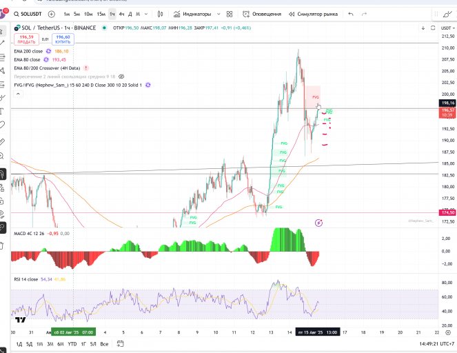Viewport: 457px width, 353px height.
Task: Select the text tool T in left toolbar
Action: (2, 111)
